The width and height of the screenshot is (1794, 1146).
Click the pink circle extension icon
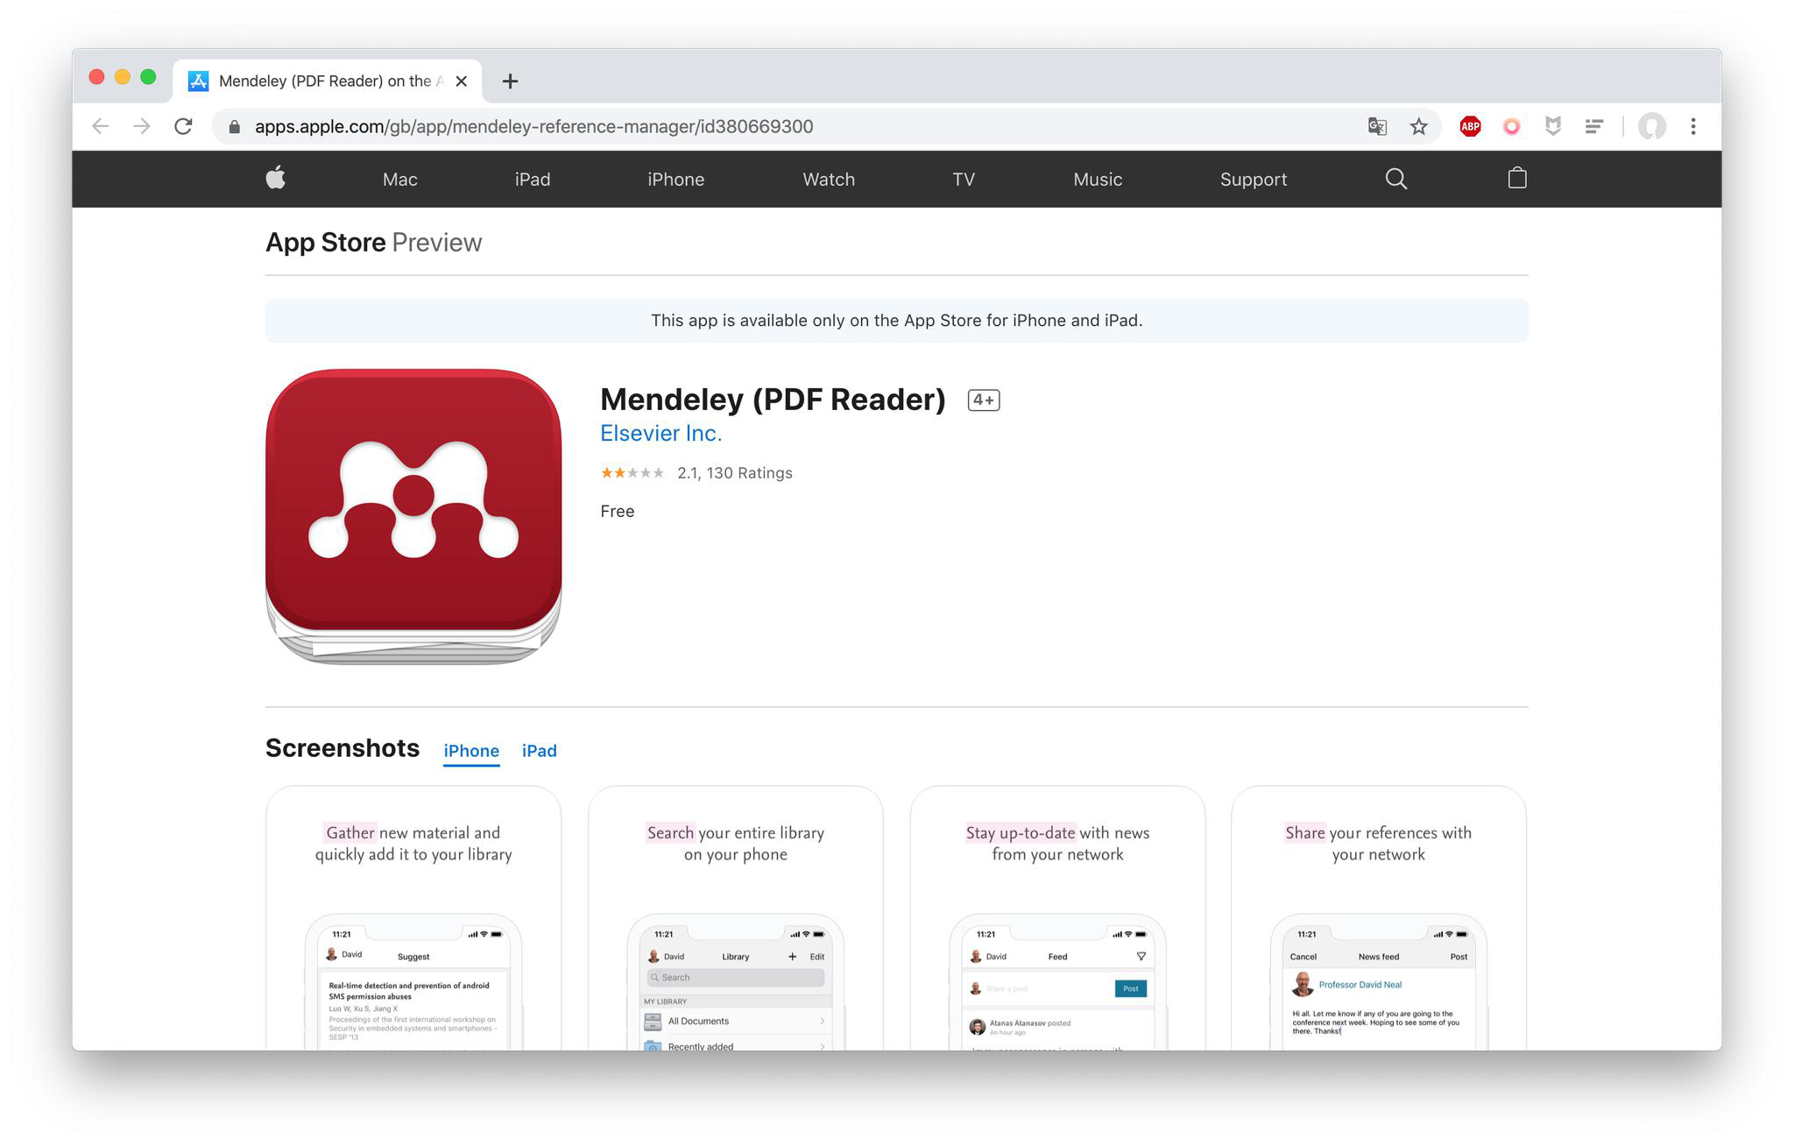tap(1511, 126)
